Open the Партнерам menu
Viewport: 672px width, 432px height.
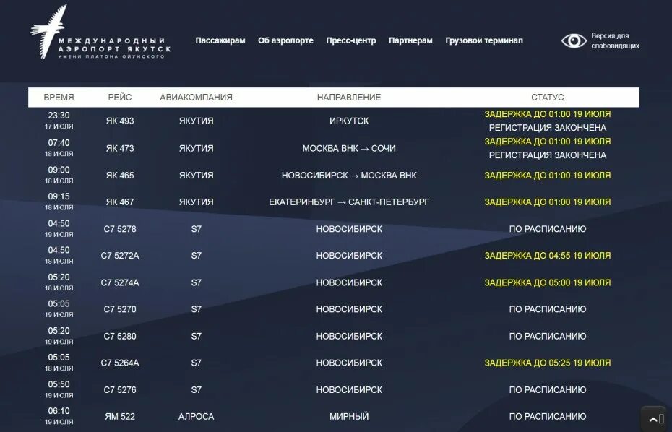[x=410, y=40]
